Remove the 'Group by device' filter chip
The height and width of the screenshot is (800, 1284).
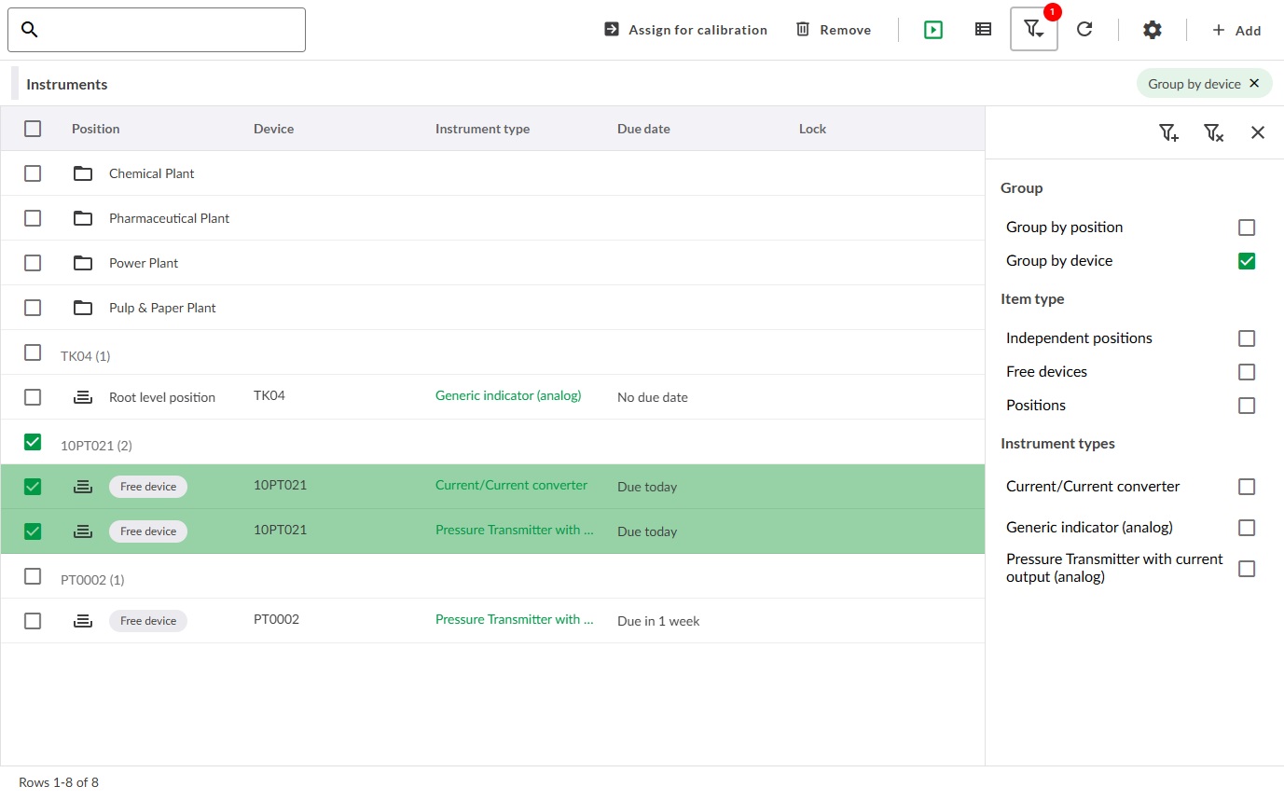pos(1254,83)
